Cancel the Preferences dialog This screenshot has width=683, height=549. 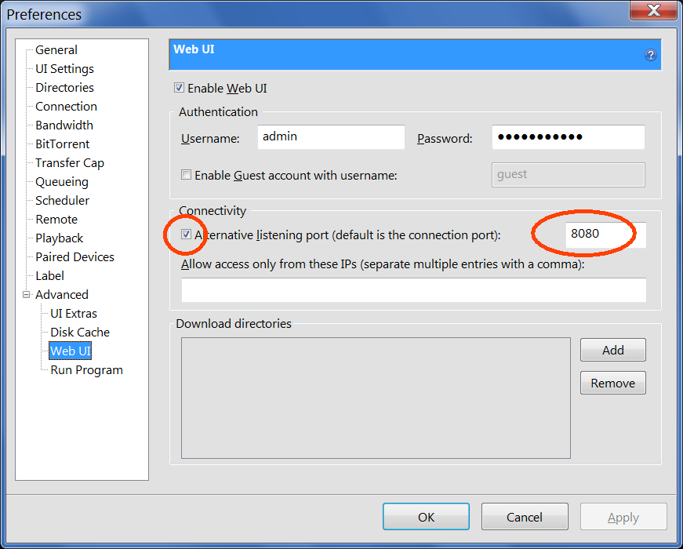coord(525,517)
